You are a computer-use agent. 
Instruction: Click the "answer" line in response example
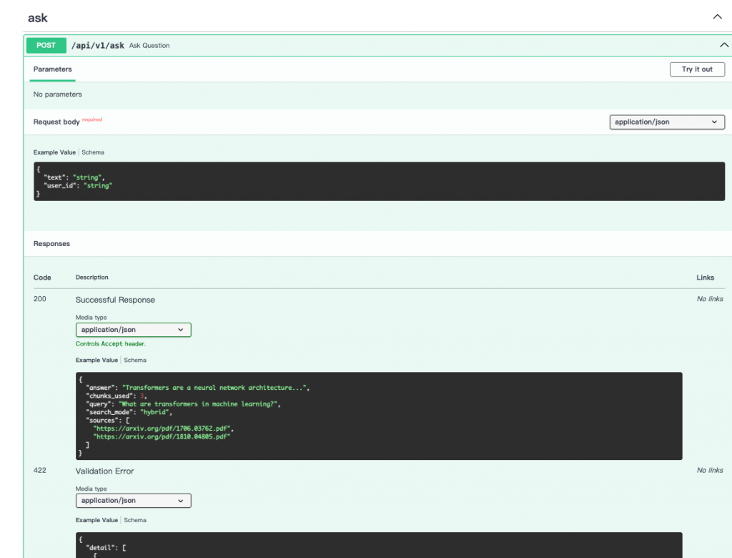click(198, 388)
